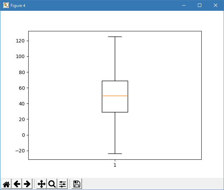This screenshot has height=190, width=224.
Task: Click the y-axis label 40
Action: [x=22, y=104]
